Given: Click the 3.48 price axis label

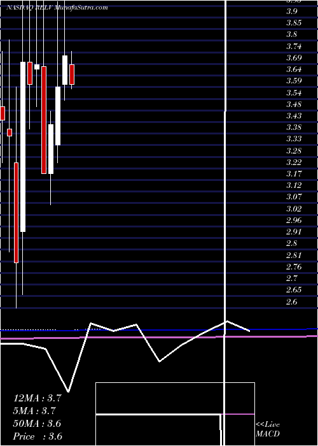Looking at the screenshot, I should 294,104.
